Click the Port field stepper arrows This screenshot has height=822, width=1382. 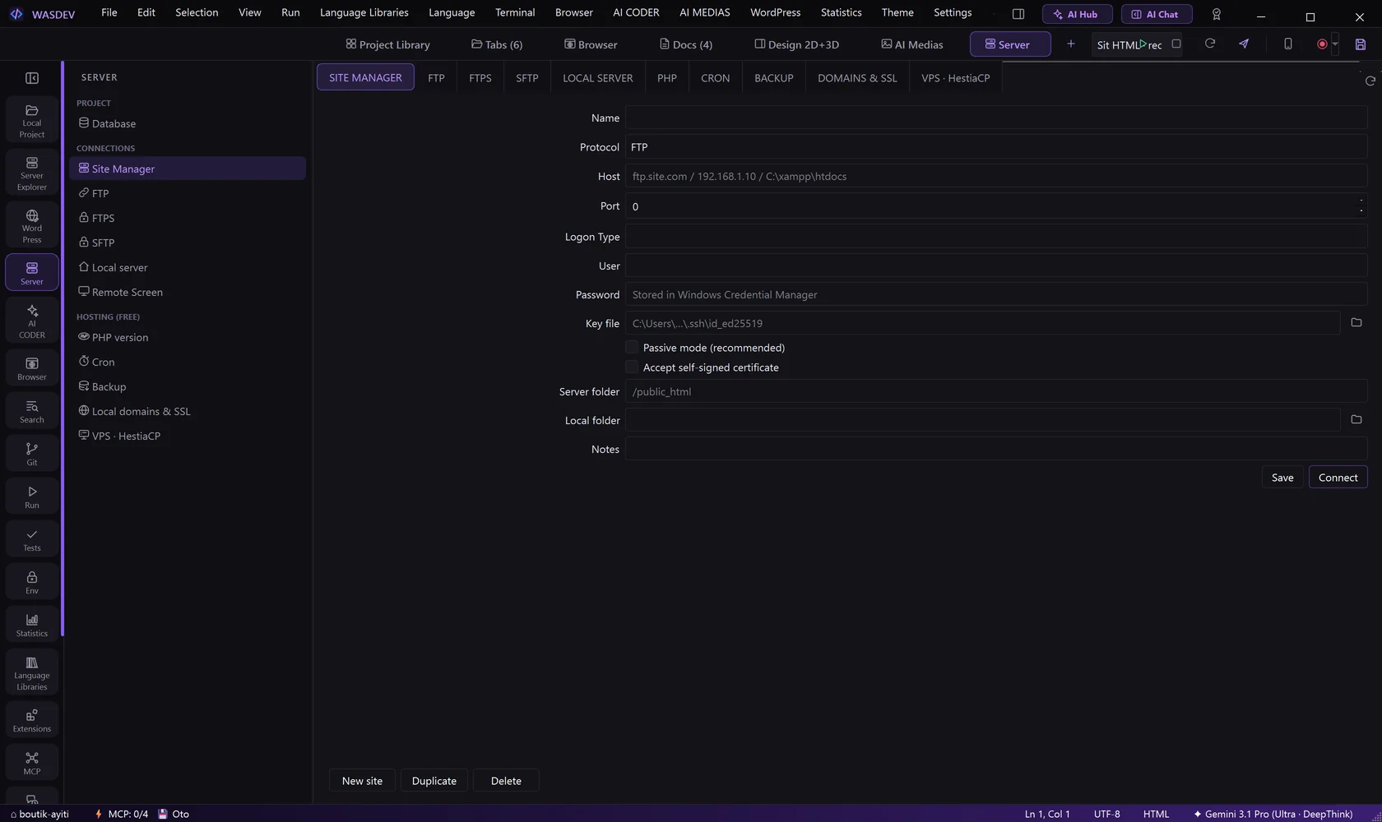coord(1361,206)
